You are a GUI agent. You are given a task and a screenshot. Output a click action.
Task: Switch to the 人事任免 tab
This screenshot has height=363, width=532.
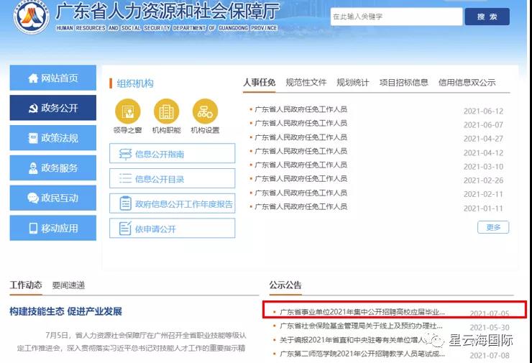[x=260, y=83]
